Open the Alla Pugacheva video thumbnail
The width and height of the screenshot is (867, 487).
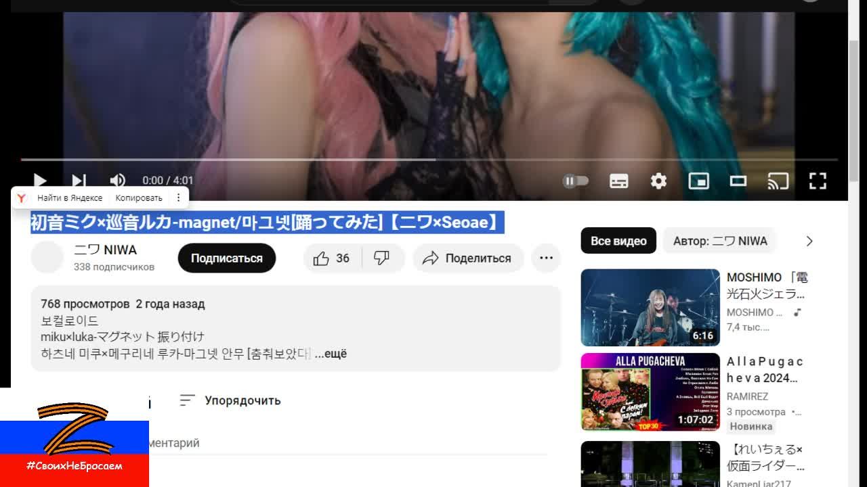pos(650,392)
